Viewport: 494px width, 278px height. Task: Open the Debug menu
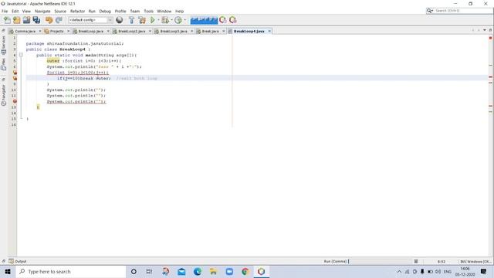click(x=105, y=11)
